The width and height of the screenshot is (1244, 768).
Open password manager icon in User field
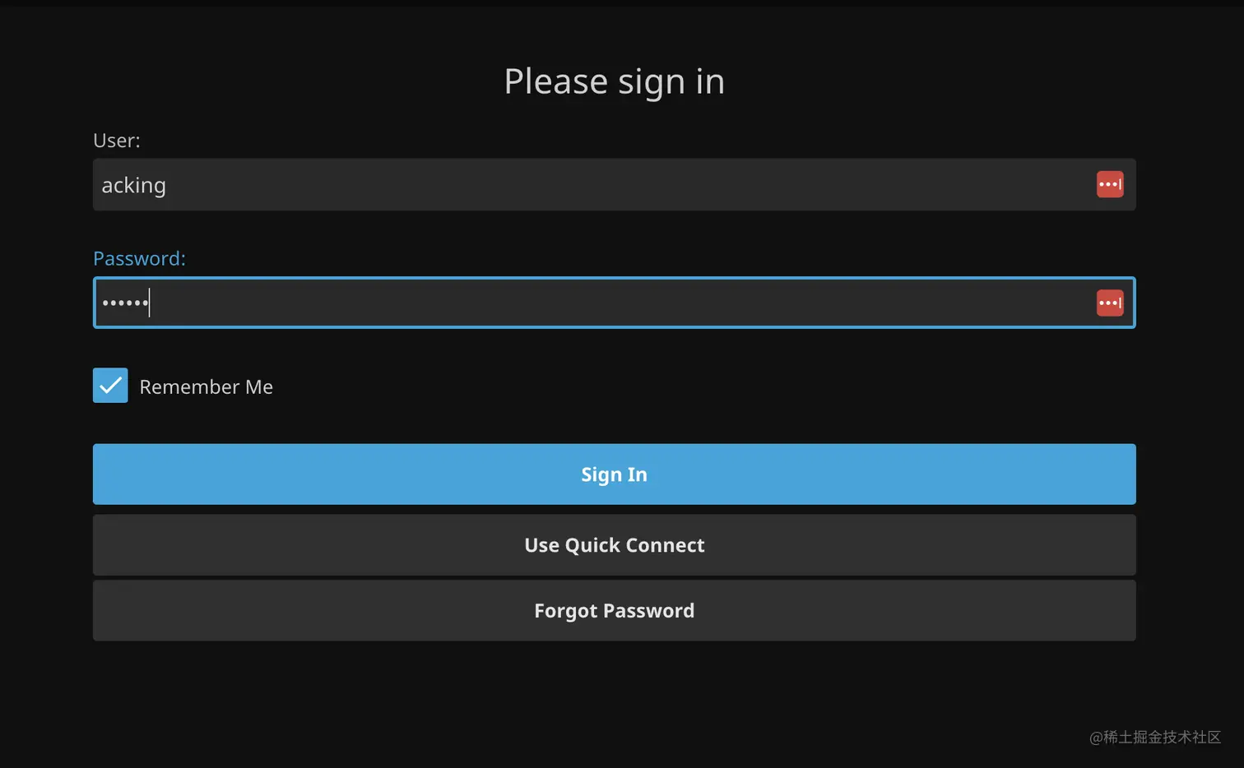pos(1110,184)
